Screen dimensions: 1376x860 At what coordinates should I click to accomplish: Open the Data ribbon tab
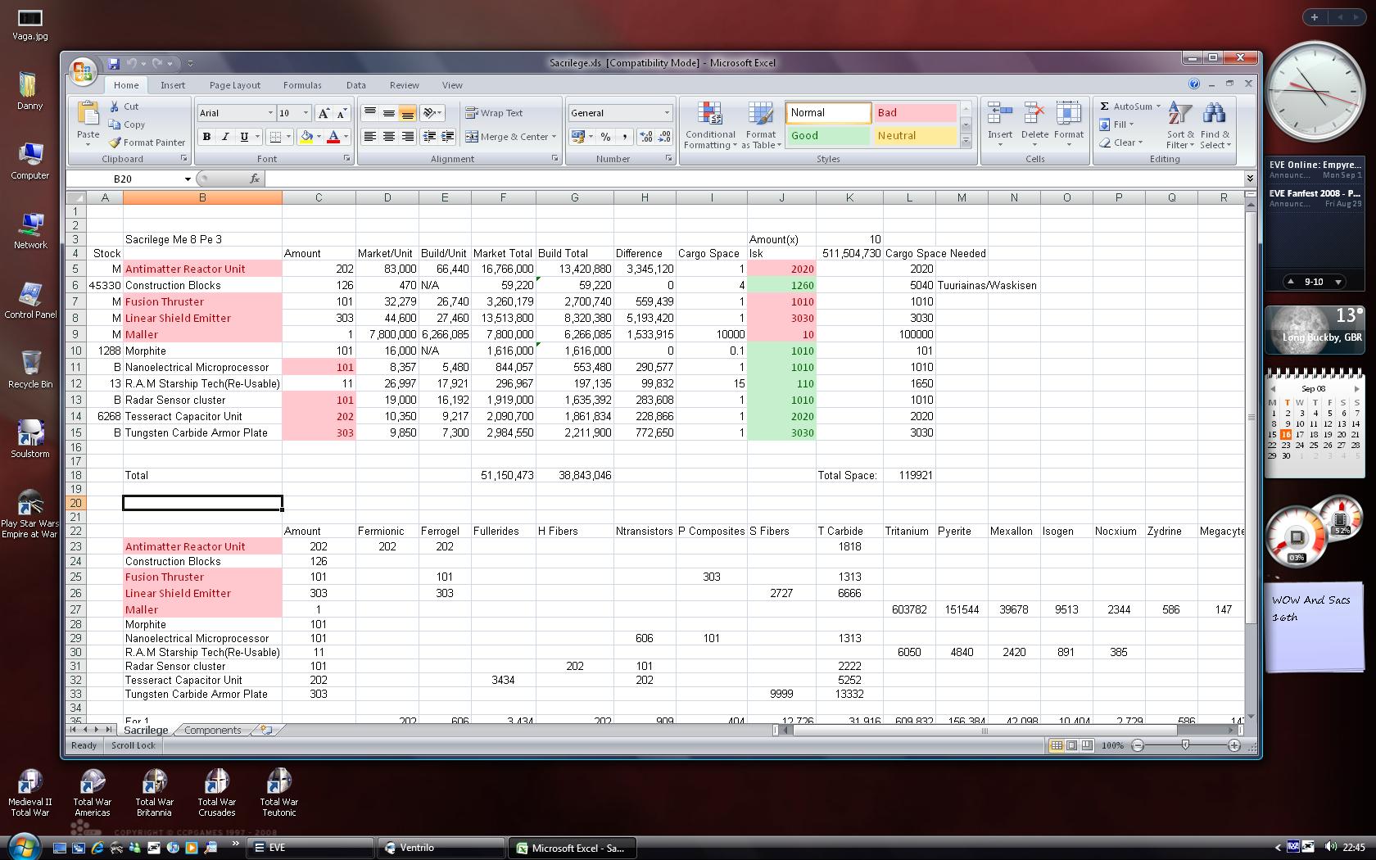pyautogui.click(x=355, y=85)
